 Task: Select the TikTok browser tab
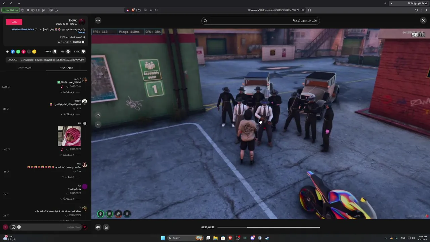point(408,3)
